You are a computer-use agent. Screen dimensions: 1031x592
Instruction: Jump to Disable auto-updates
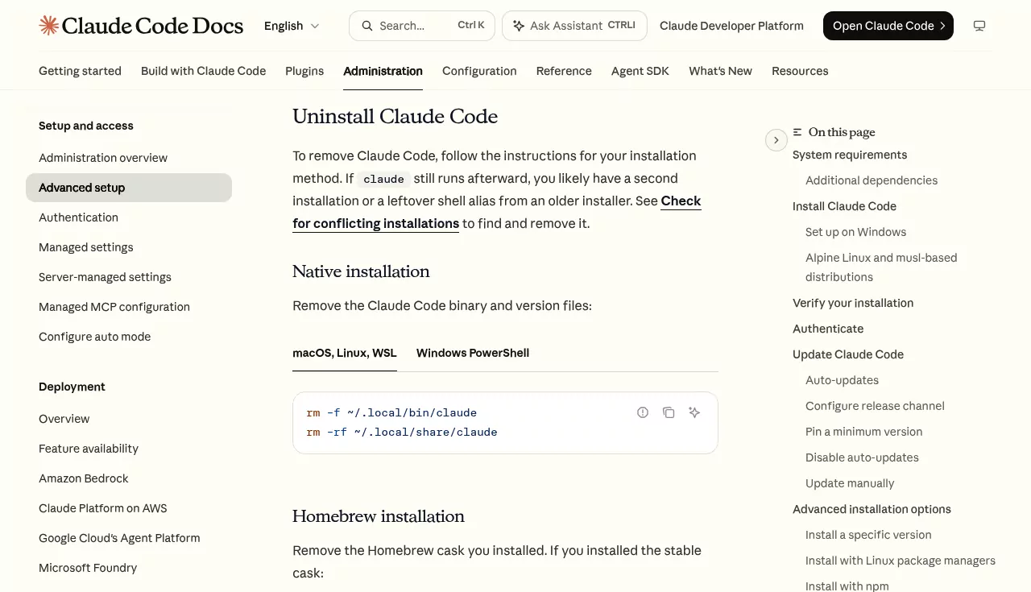click(862, 457)
